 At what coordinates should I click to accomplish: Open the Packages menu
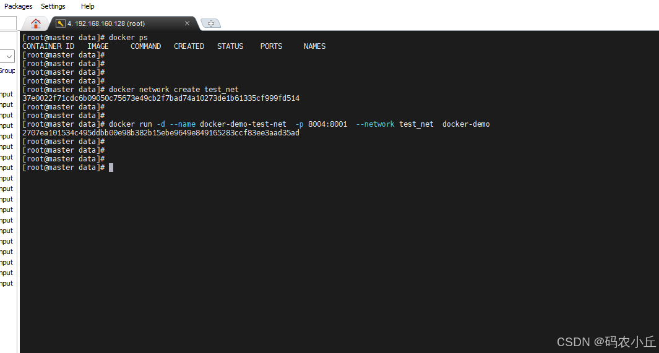pos(18,6)
